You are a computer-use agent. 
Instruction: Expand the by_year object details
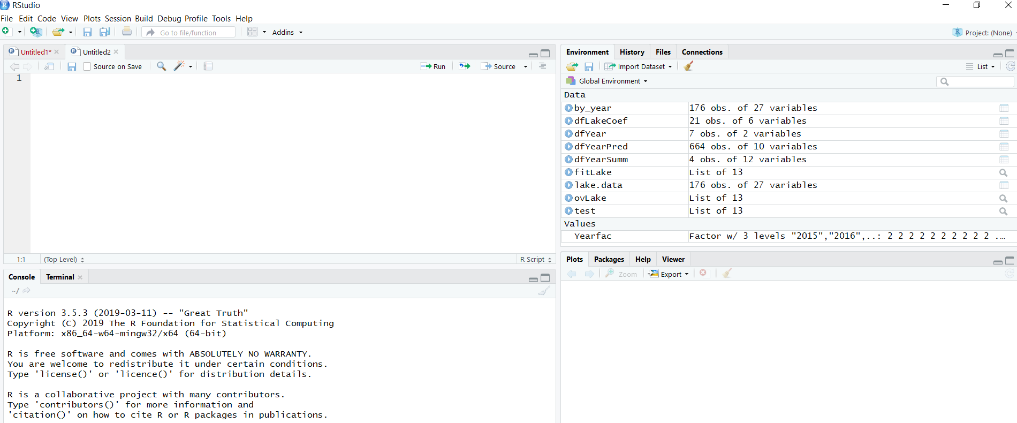(568, 108)
